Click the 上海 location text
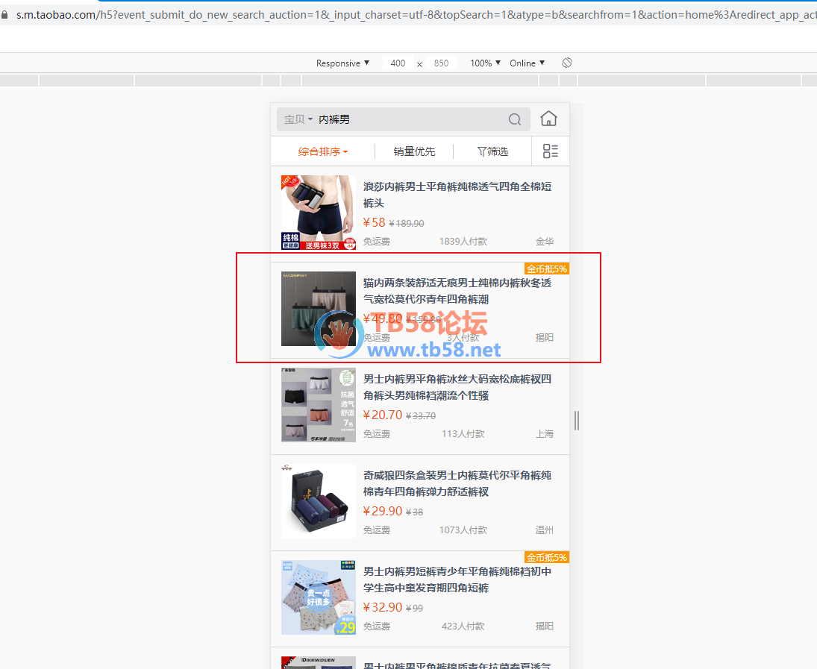Viewport: 817px width, 669px height. 545,433
